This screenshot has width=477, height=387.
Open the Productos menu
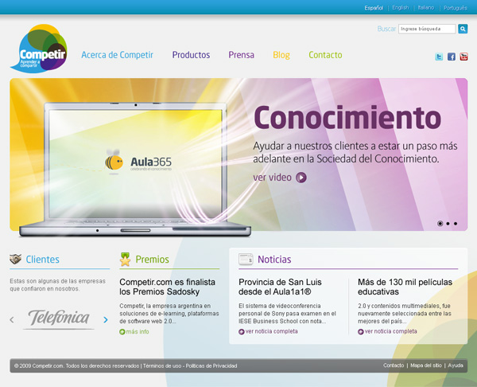tap(191, 55)
